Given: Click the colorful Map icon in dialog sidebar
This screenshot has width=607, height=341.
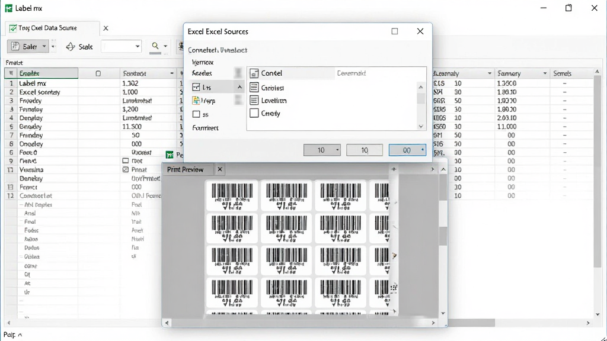Looking at the screenshot, I should tap(196, 101).
